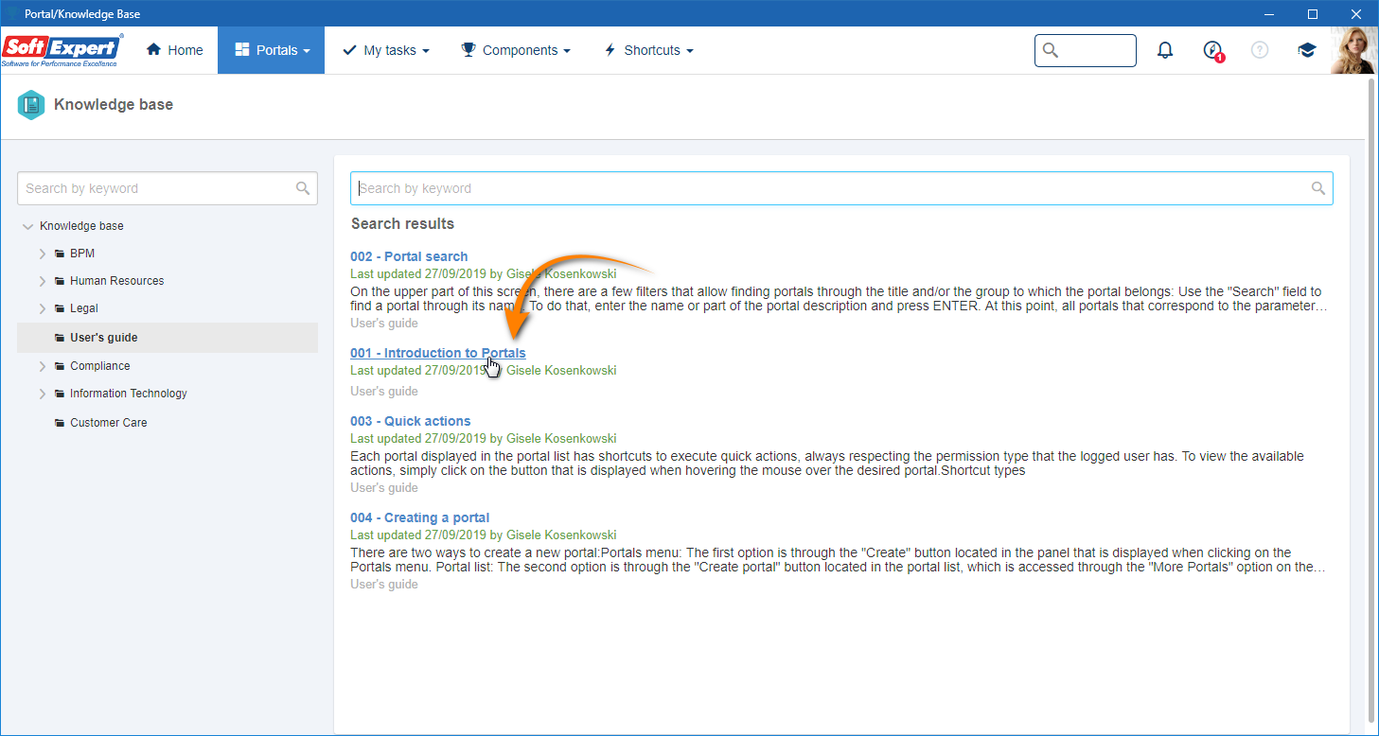Open article 001 - Introduction to Portals
This screenshot has width=1379, height=736.
point(438,353)
